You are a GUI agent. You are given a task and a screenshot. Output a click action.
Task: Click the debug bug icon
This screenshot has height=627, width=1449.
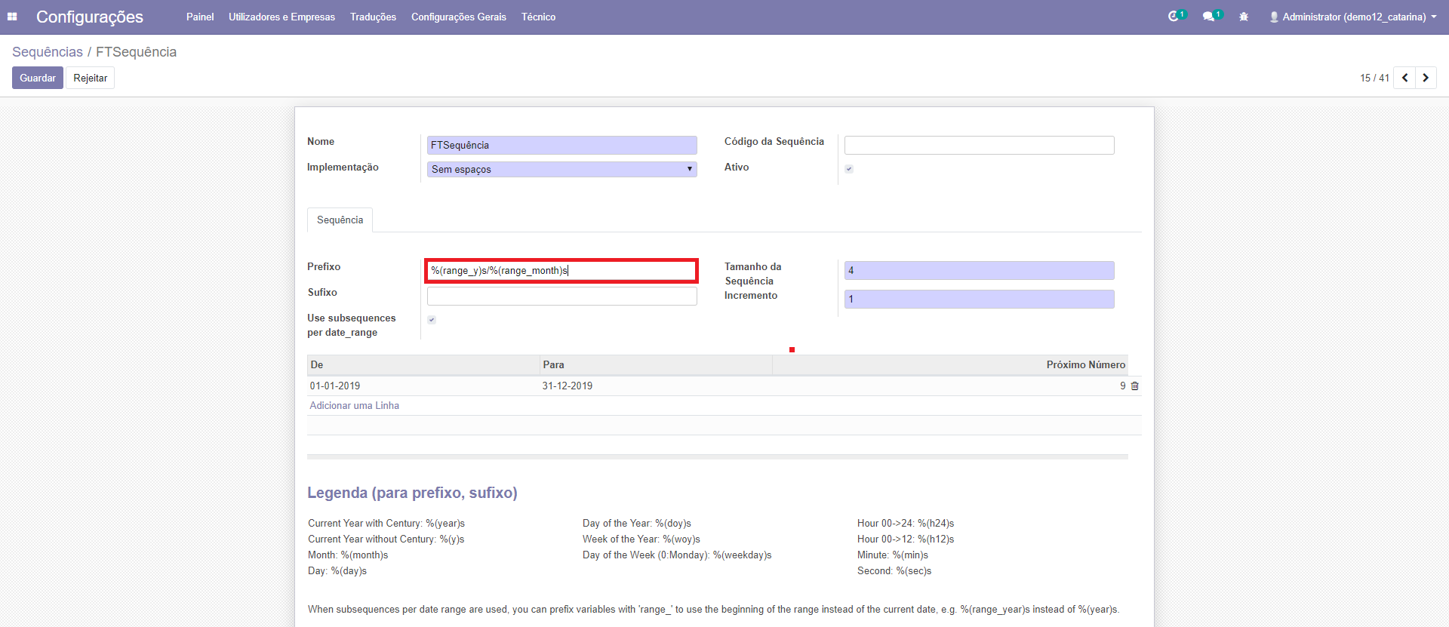tap(1244, 17)
